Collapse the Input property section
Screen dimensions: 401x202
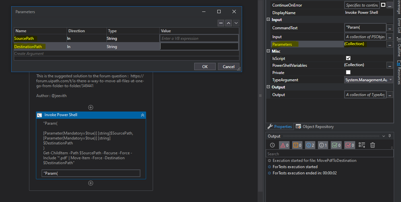click(268, 19)
